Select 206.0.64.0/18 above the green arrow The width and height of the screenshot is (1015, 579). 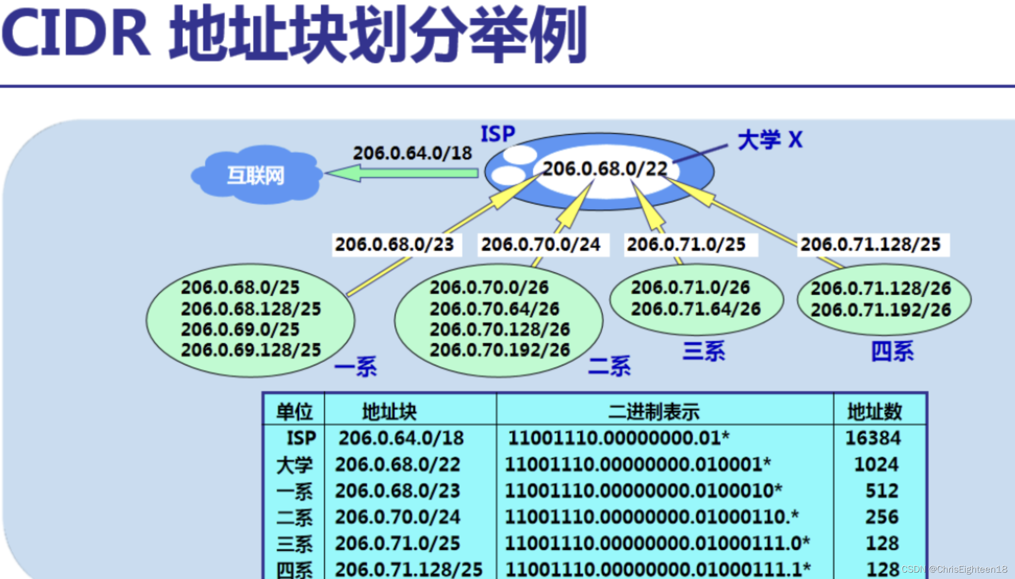coord(412,153)
